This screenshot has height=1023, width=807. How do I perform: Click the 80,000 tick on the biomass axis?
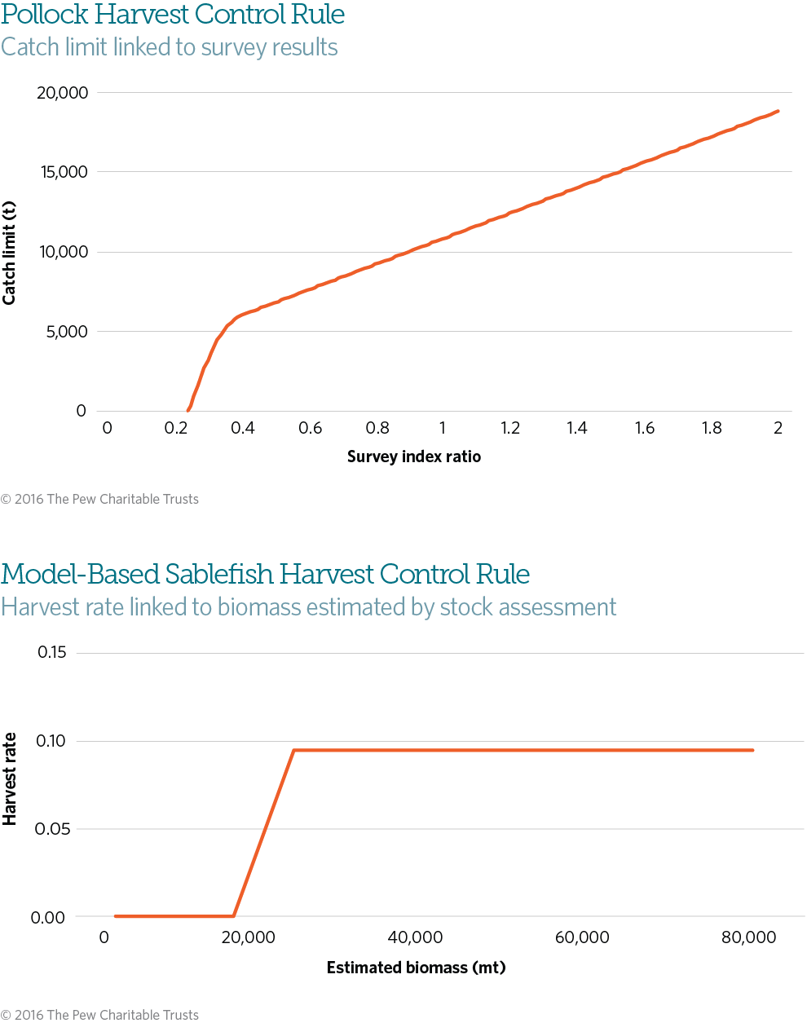(748, 938)
